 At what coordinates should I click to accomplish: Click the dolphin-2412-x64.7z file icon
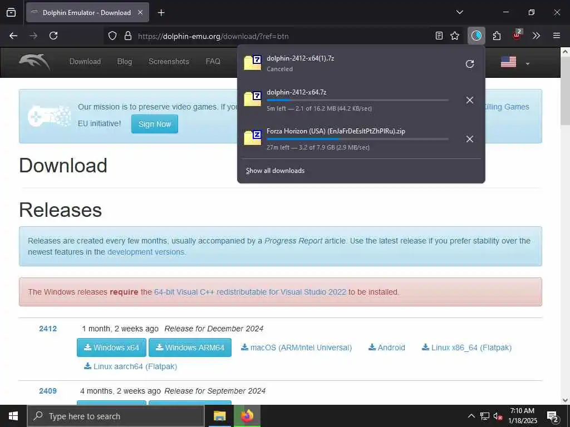pos(253,99)
